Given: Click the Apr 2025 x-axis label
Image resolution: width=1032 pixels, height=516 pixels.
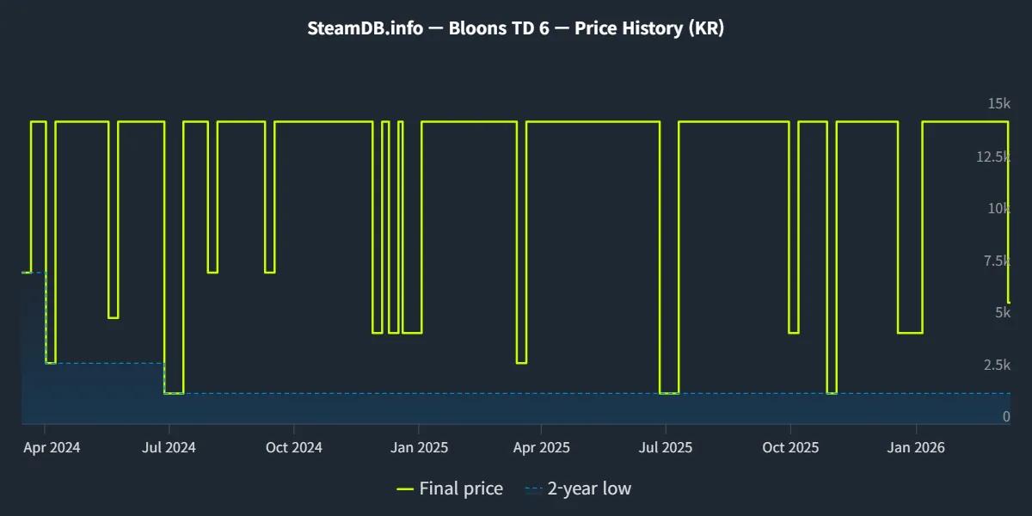Looking at the screenshot, I should [541, 448].
